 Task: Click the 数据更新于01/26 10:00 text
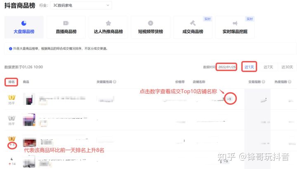tap(24, 67)
